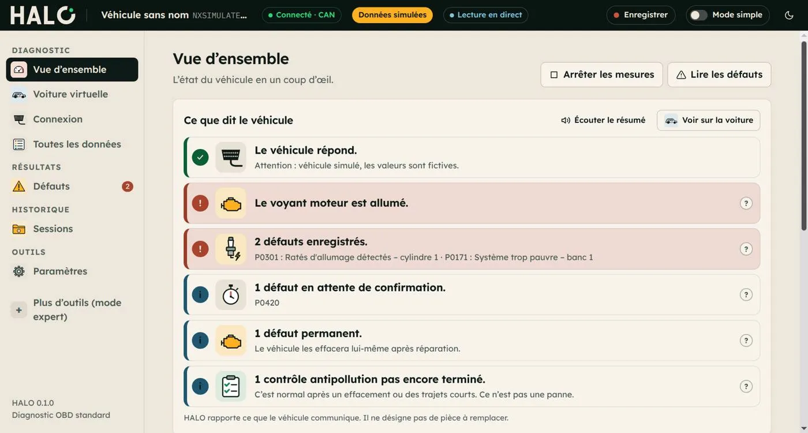Expand 'Plus d'outils (mode expert)'

[x=72, y=310]
